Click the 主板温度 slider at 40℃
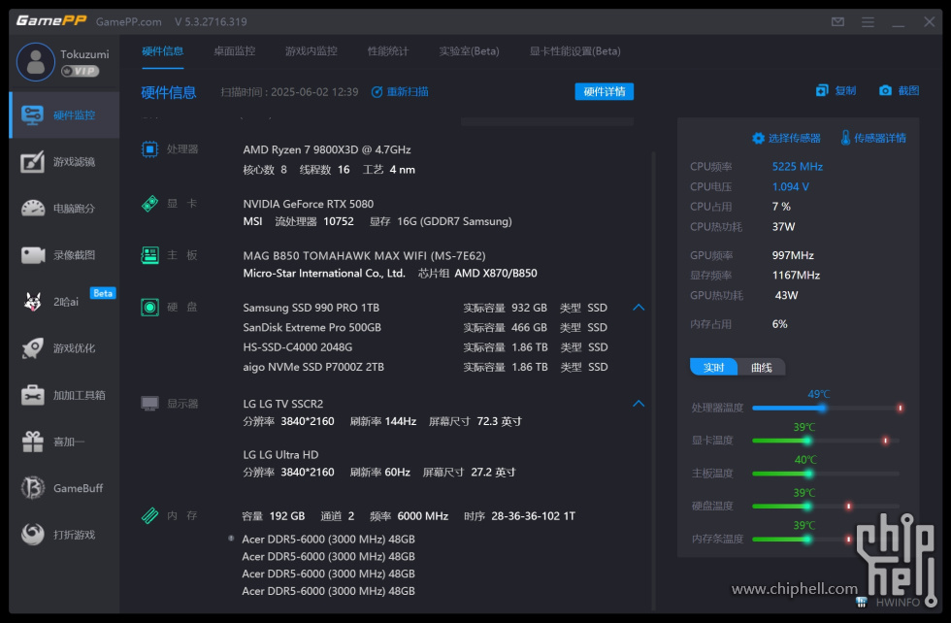Screen dimensions: 951x623 [x=808, y=474]
